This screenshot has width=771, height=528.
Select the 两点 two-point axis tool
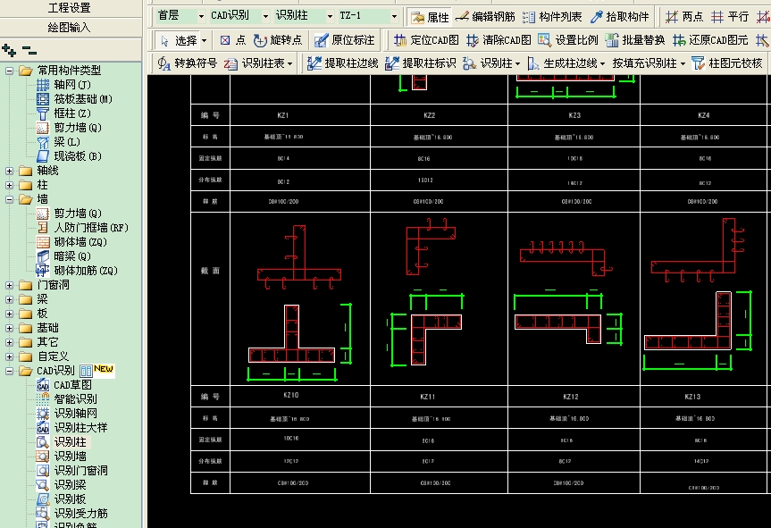click(x=684, y=17)
